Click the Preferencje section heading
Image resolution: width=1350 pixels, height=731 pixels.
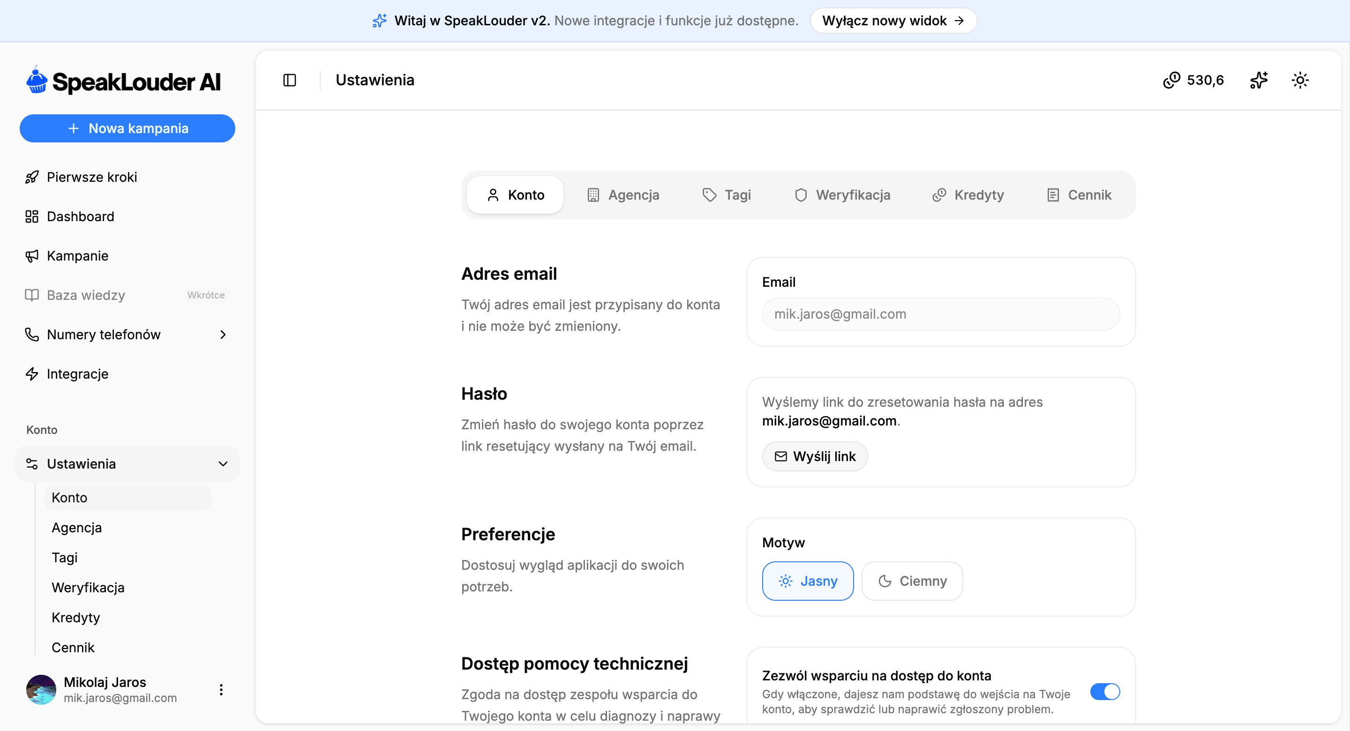508,534
